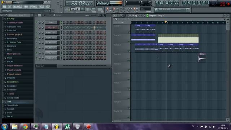231x130 pixels.
Task: Adjust the main pitch slider
Action: [61, 6]
